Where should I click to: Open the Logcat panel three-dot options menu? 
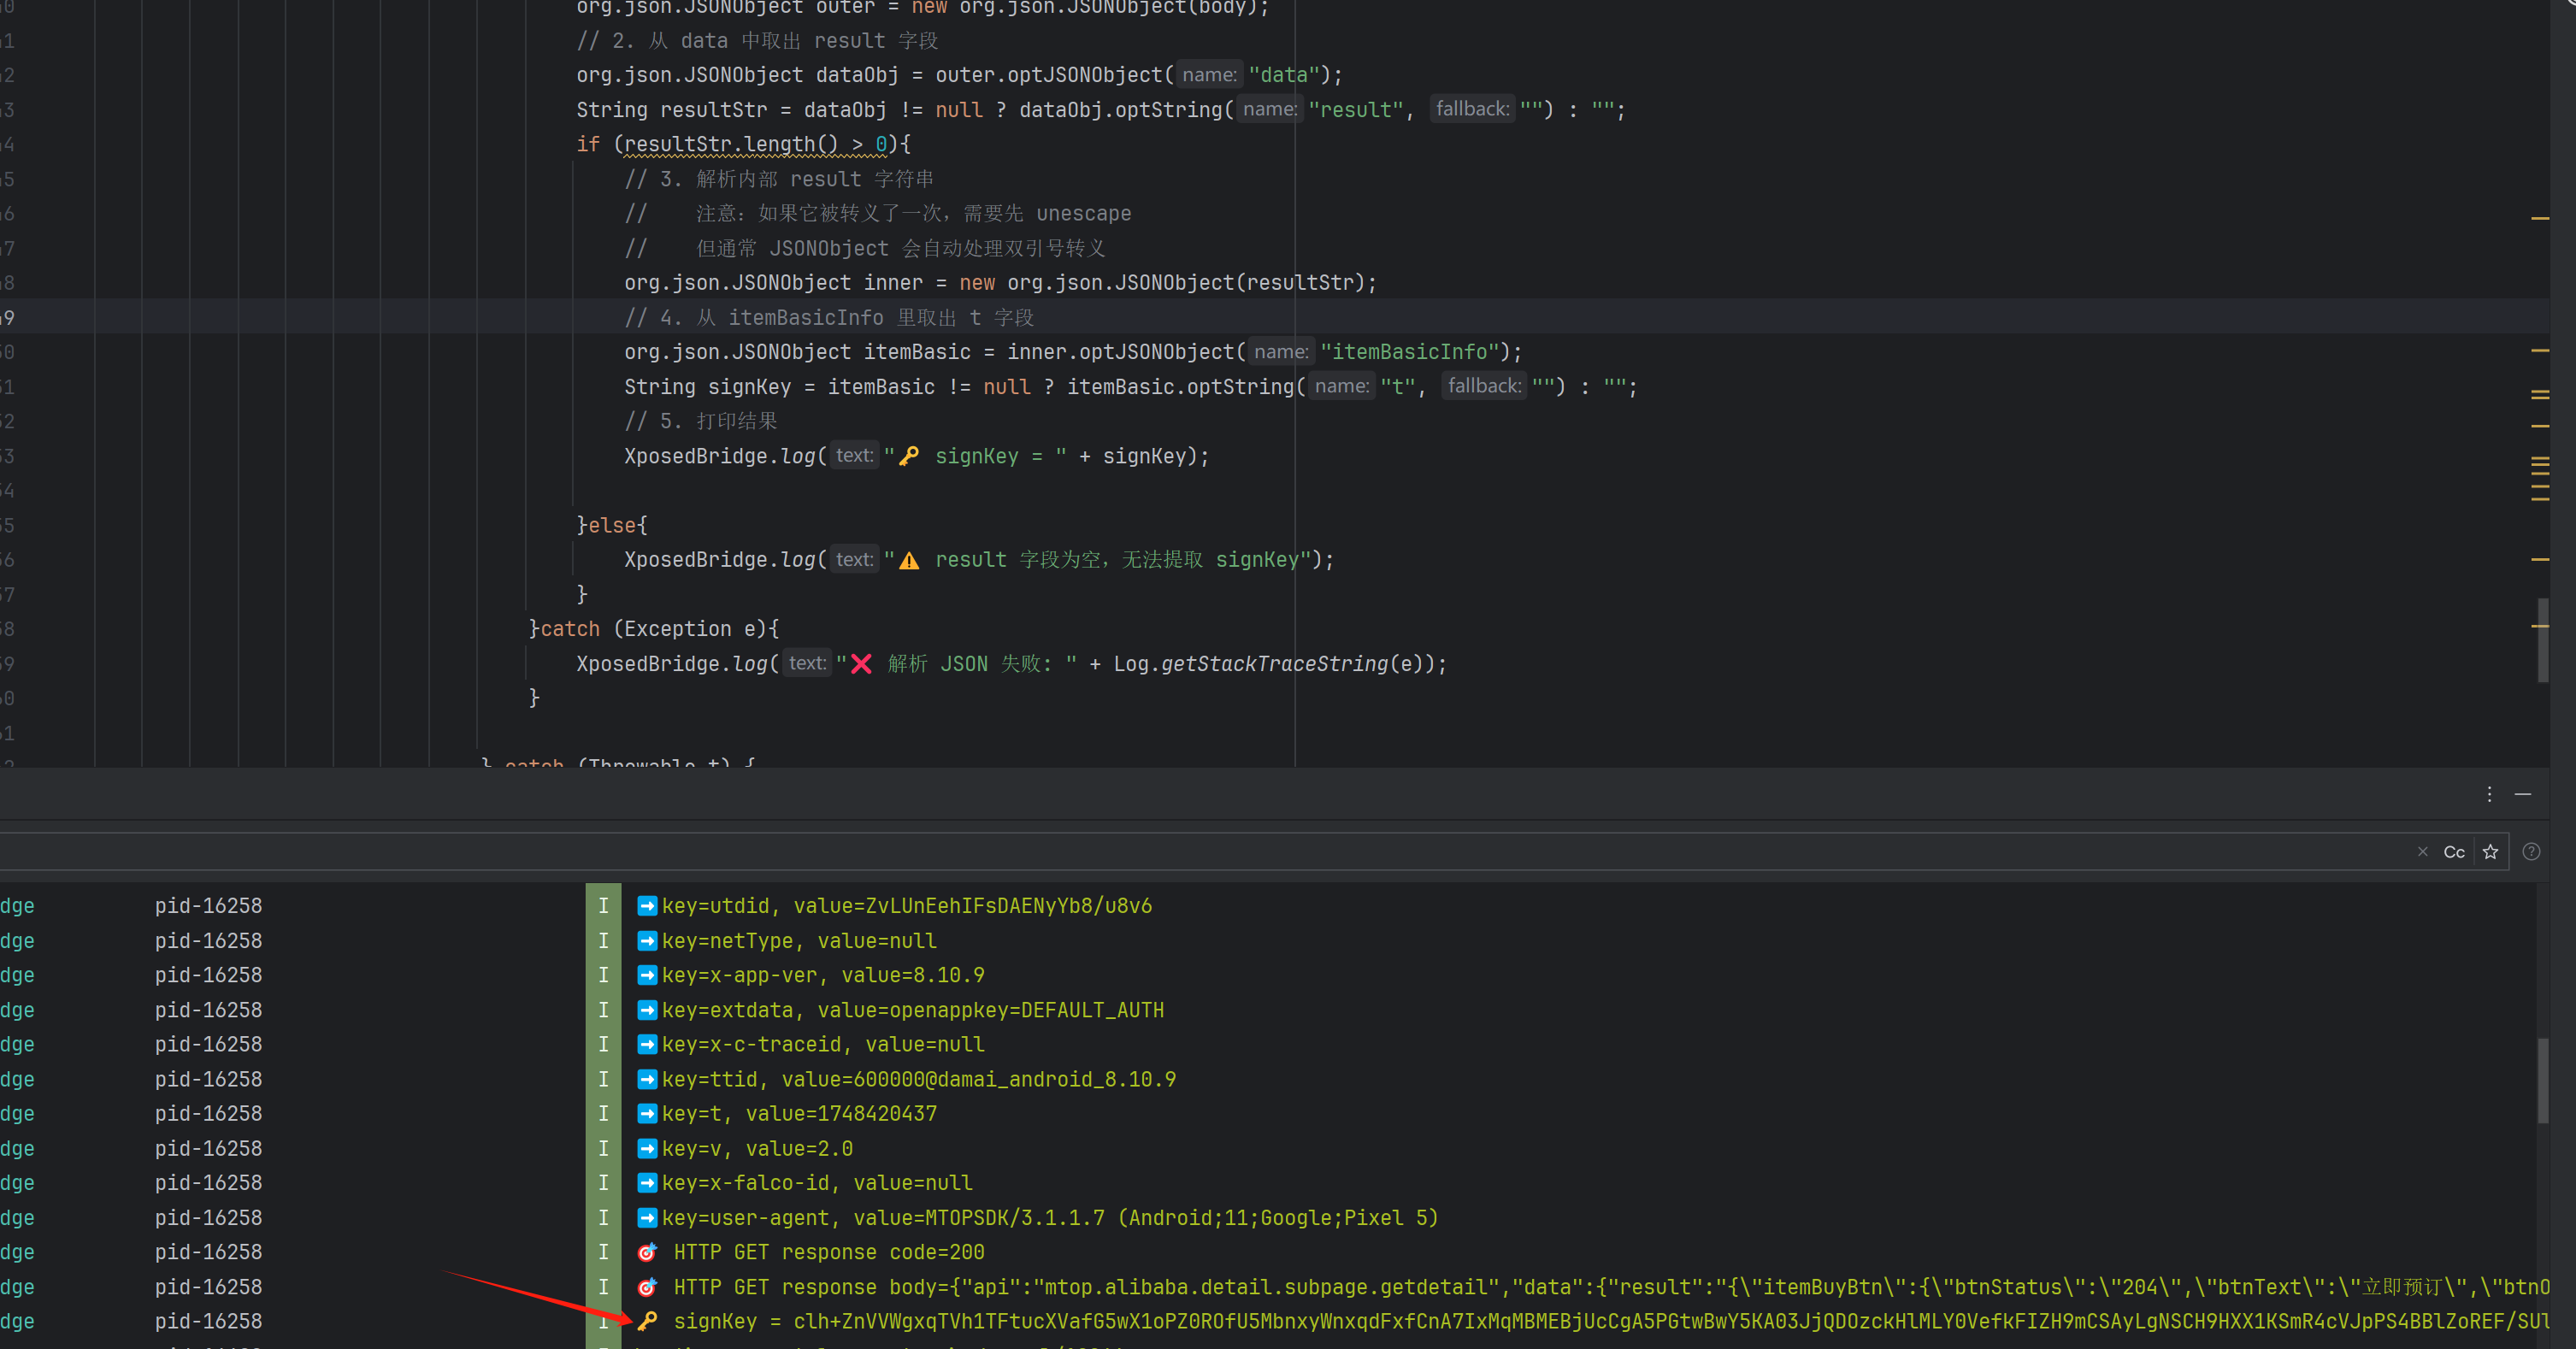pos(2489,794)
